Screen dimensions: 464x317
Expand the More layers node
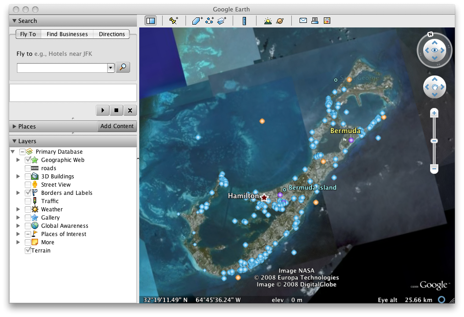[x=18, y=242]
